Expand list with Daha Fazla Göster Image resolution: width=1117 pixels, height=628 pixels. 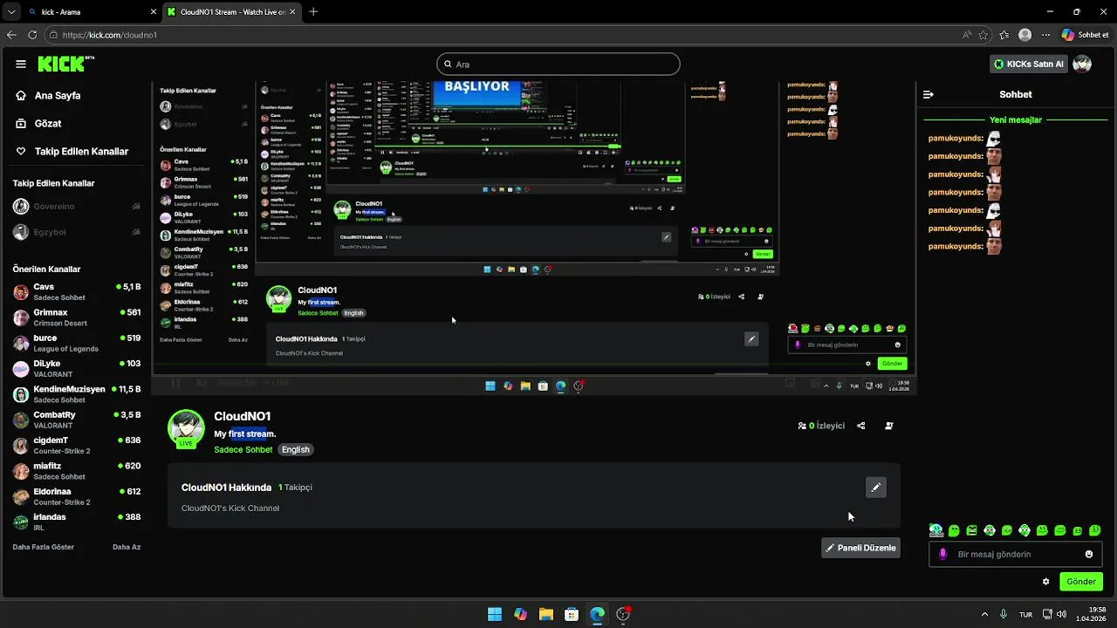click(x=44, y=547)
